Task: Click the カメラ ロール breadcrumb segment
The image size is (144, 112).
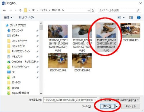Action: (x=58, y=10)
